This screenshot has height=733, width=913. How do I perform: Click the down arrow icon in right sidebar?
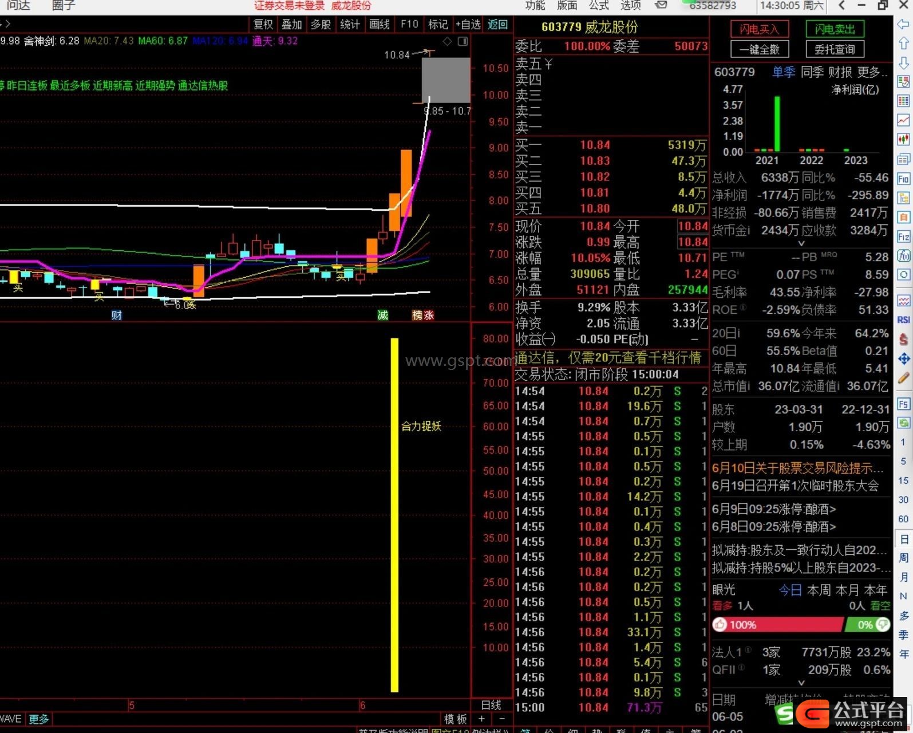coord(903,62)
